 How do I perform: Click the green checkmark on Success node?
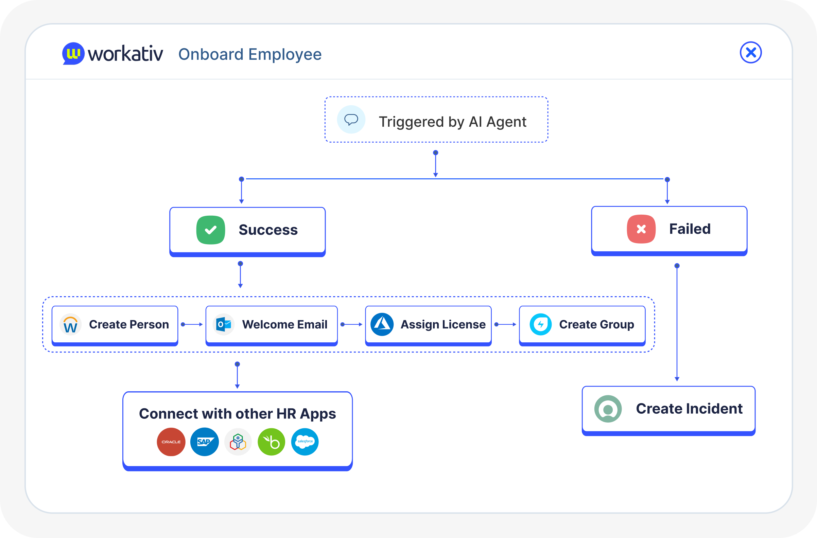pyautogui.click(x=210, y=230)
